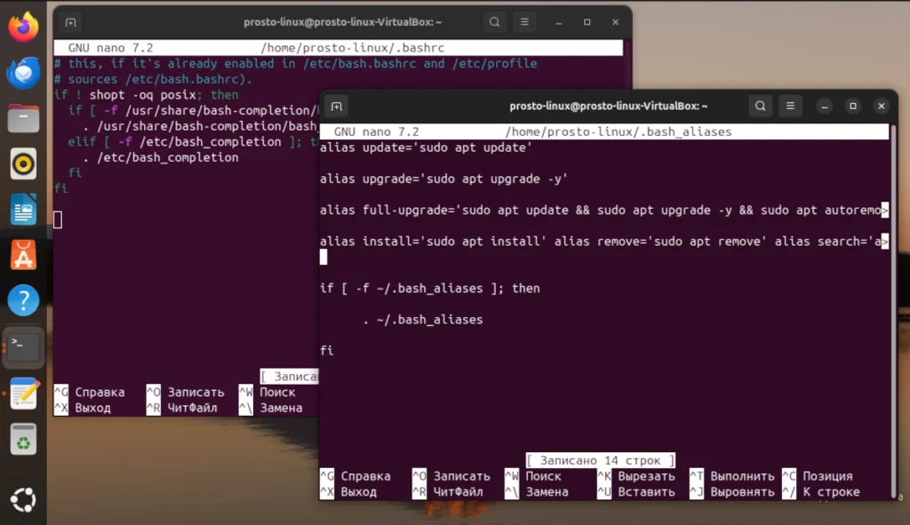Minimize the bash_aliases terminal window
The image size is (910, 525).
pyautogui.click(x=825, y=107)
